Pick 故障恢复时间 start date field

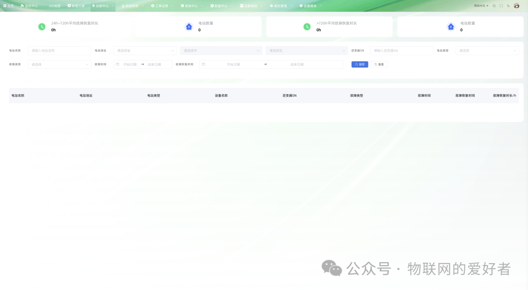233,64
